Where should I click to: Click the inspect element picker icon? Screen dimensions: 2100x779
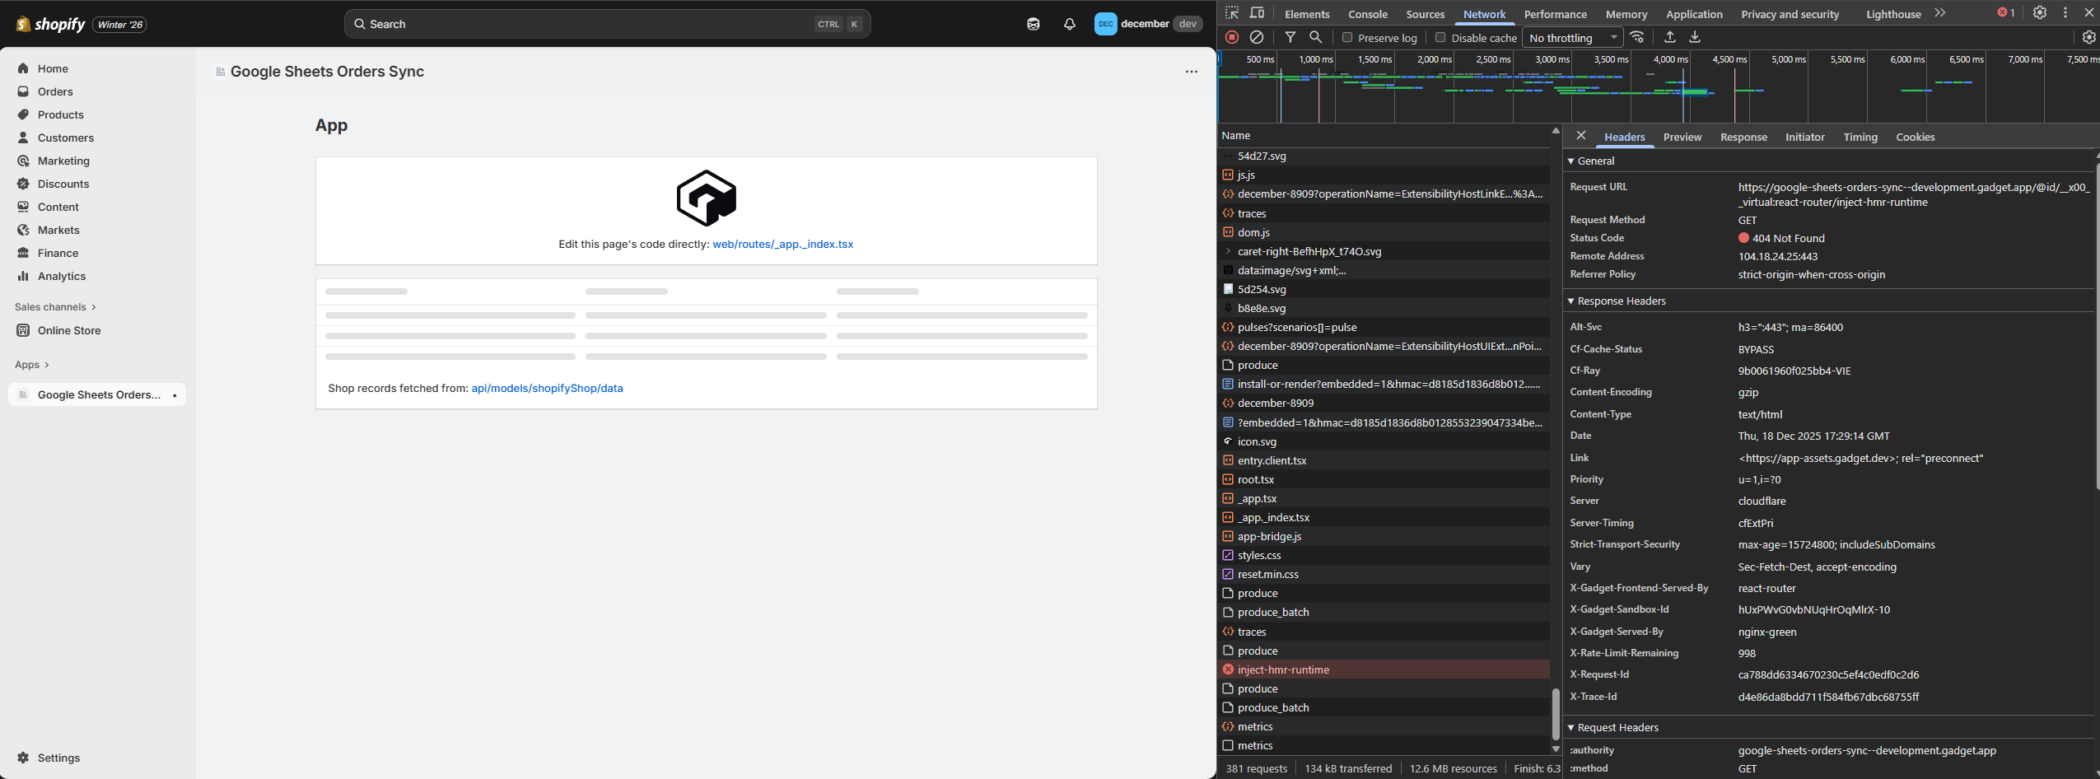[1232, 13]
